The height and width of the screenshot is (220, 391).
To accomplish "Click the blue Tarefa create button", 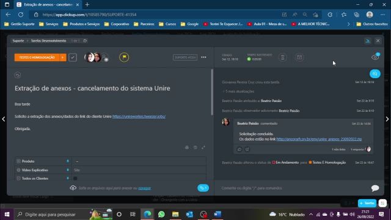I will (367, 203).
